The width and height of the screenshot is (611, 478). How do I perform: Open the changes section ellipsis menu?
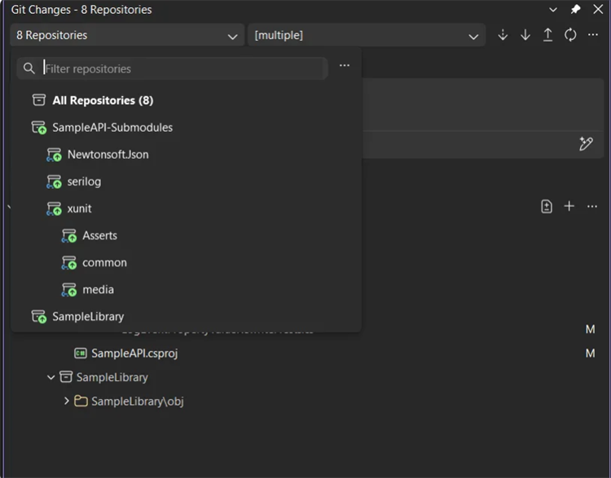coord(592,207)
